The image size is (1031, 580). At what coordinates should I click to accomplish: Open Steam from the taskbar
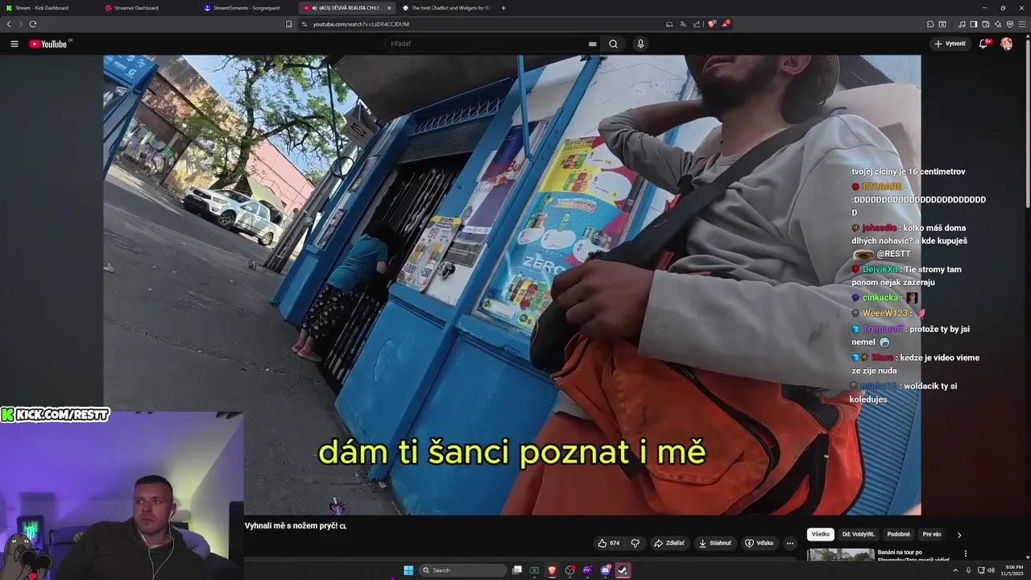(623, 570)
